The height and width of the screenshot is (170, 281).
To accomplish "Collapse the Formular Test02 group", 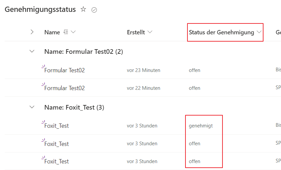I will [32, 51].
